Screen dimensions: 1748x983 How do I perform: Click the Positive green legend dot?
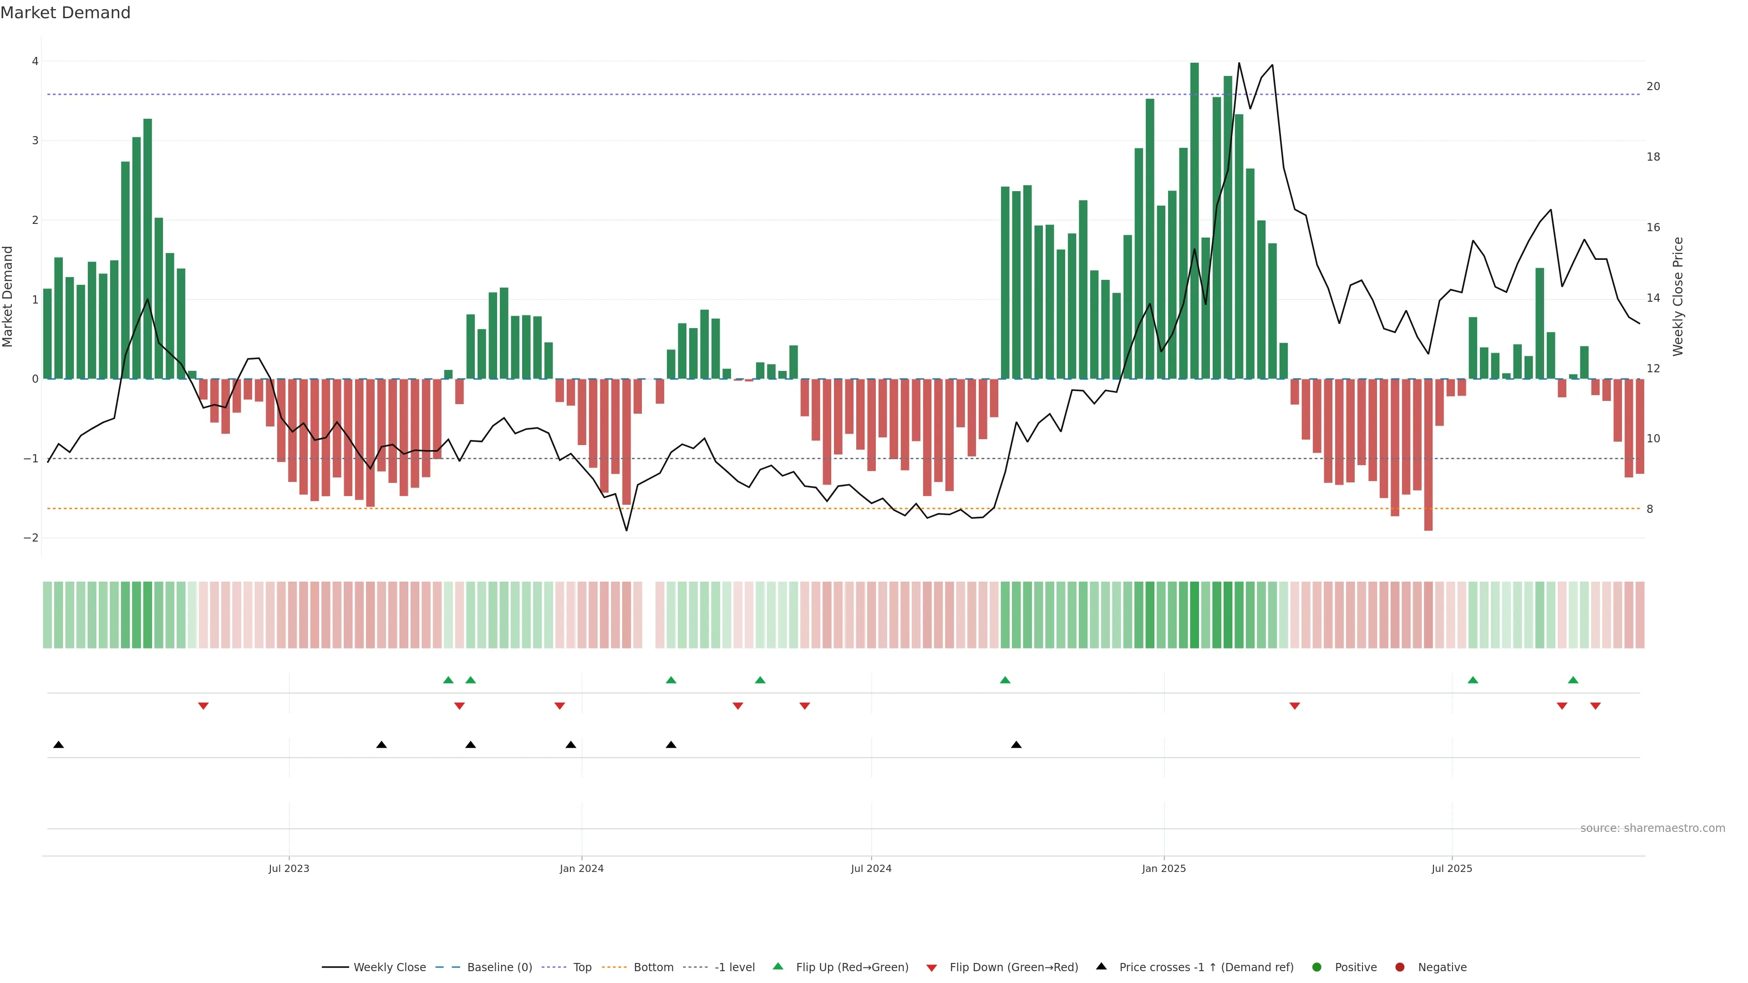click(1316, 967)
